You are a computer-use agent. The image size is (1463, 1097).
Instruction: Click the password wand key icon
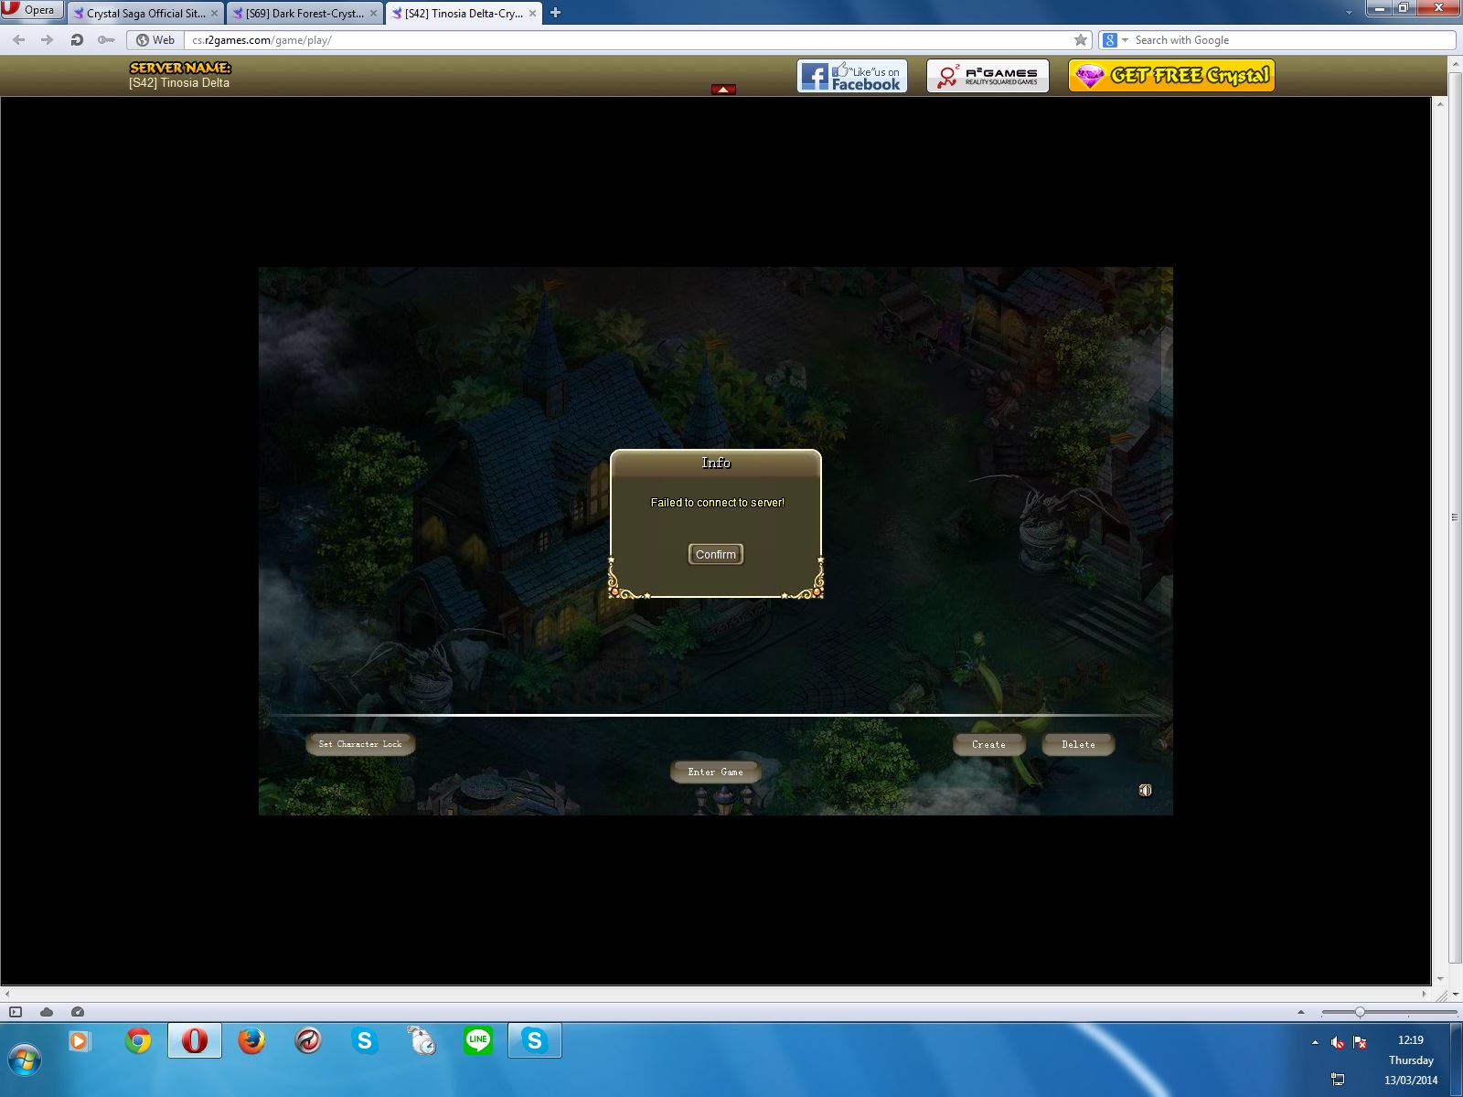coord(106,40)
